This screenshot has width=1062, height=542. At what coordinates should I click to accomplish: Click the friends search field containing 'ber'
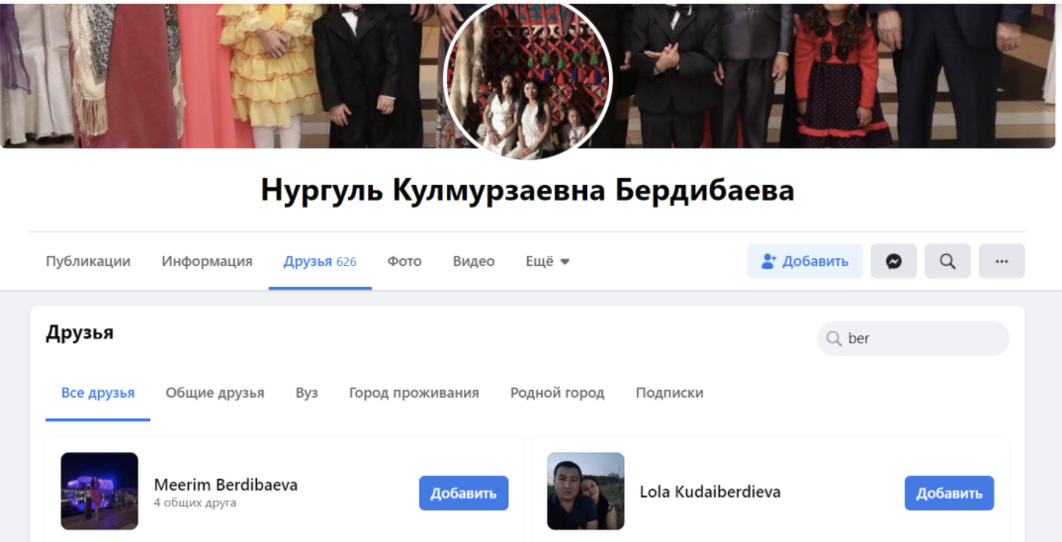[920, 338]
